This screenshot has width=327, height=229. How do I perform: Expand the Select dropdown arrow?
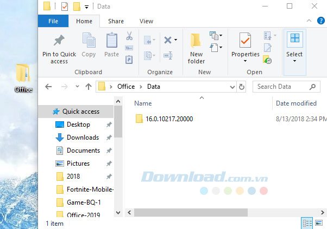(294, 61)
